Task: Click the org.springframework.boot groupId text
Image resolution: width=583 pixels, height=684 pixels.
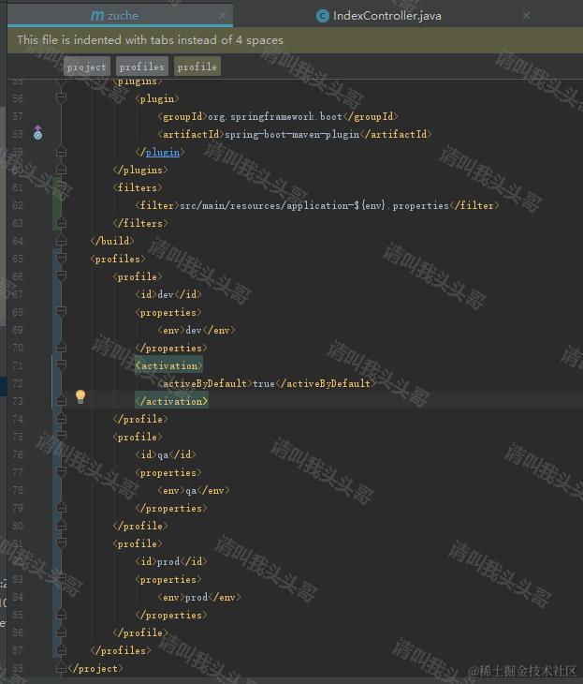Action: coord(275,116)
